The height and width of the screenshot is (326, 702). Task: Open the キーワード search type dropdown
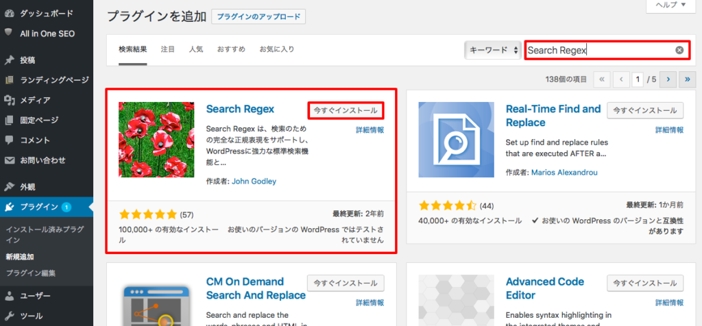pyautogui.click(x=494, y=50)
